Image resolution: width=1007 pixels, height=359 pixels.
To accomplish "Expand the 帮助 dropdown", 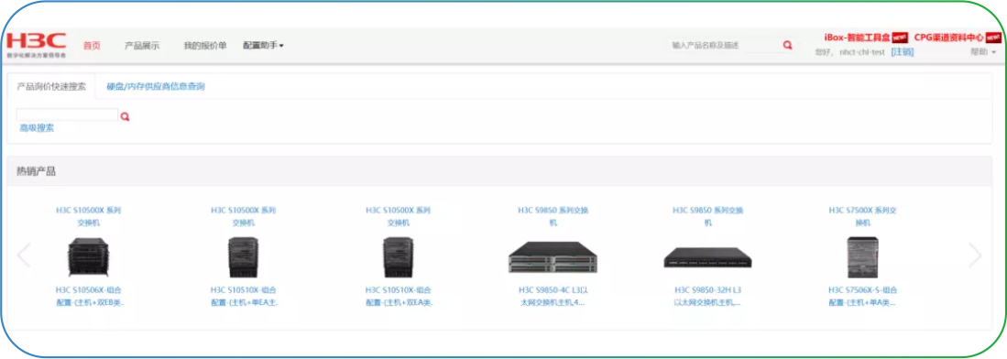I will (982, 52).
